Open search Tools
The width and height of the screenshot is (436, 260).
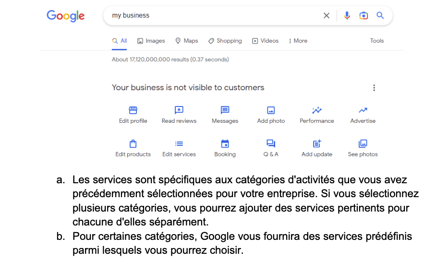(x=377, y=41)
